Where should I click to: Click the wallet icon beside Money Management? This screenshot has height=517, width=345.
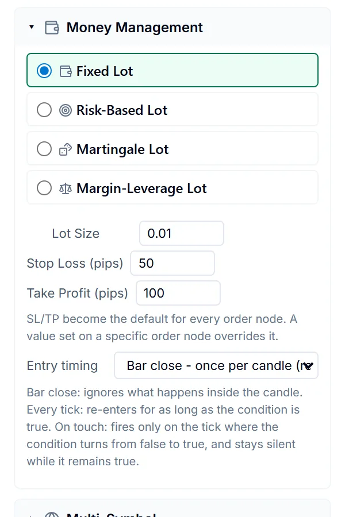pos(52,28)
